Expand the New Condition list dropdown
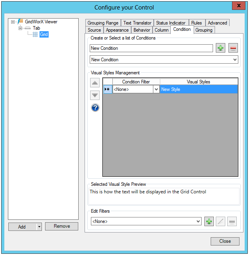The image size is (249, 255). 235,60
